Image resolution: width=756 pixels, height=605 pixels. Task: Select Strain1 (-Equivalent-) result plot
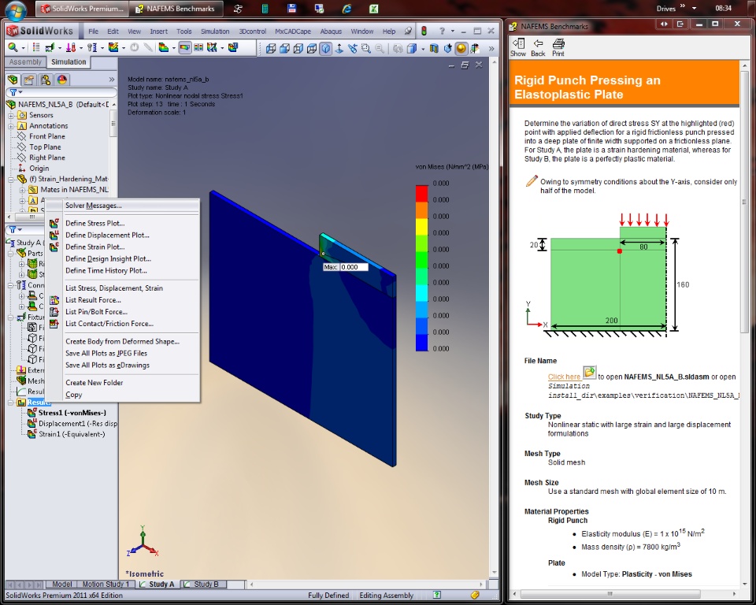(x=72, y=434)
